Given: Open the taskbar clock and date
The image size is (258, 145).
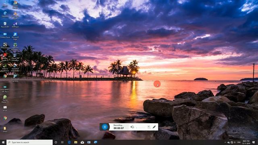Looking at the screenshot, I should (x=246, y=142).
